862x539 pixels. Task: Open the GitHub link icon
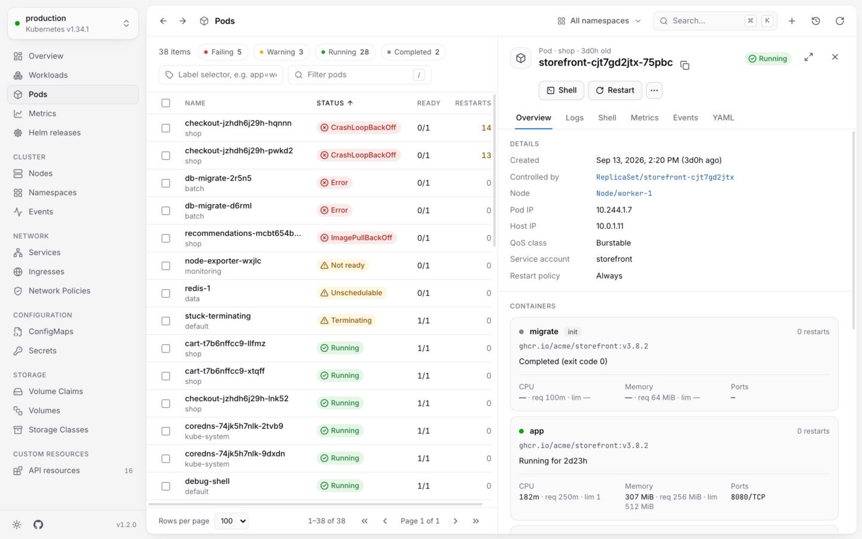pyautogui.click(x=38, y=525)
